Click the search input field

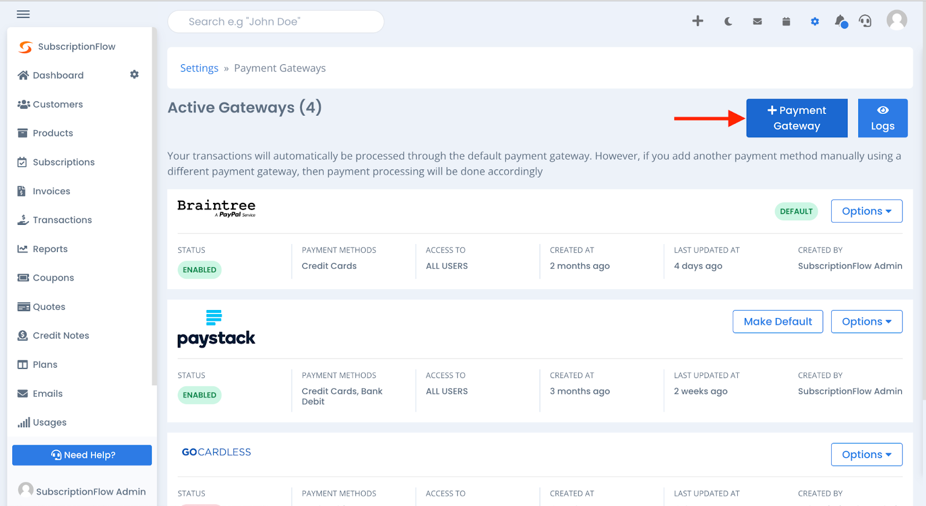coord(276,21)
